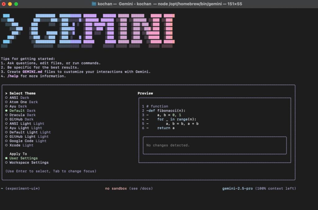This screenshot has height=210, width=318.
Task: Click the GEMINI.md file name in tips
Action: pos(32,72)
